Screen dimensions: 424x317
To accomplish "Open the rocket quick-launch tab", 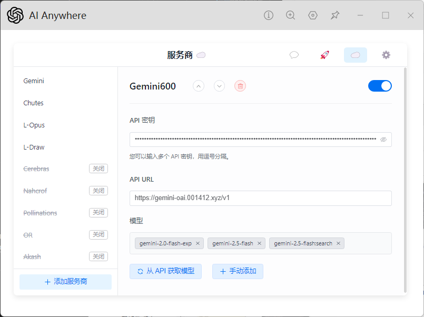I will point(325,55).
